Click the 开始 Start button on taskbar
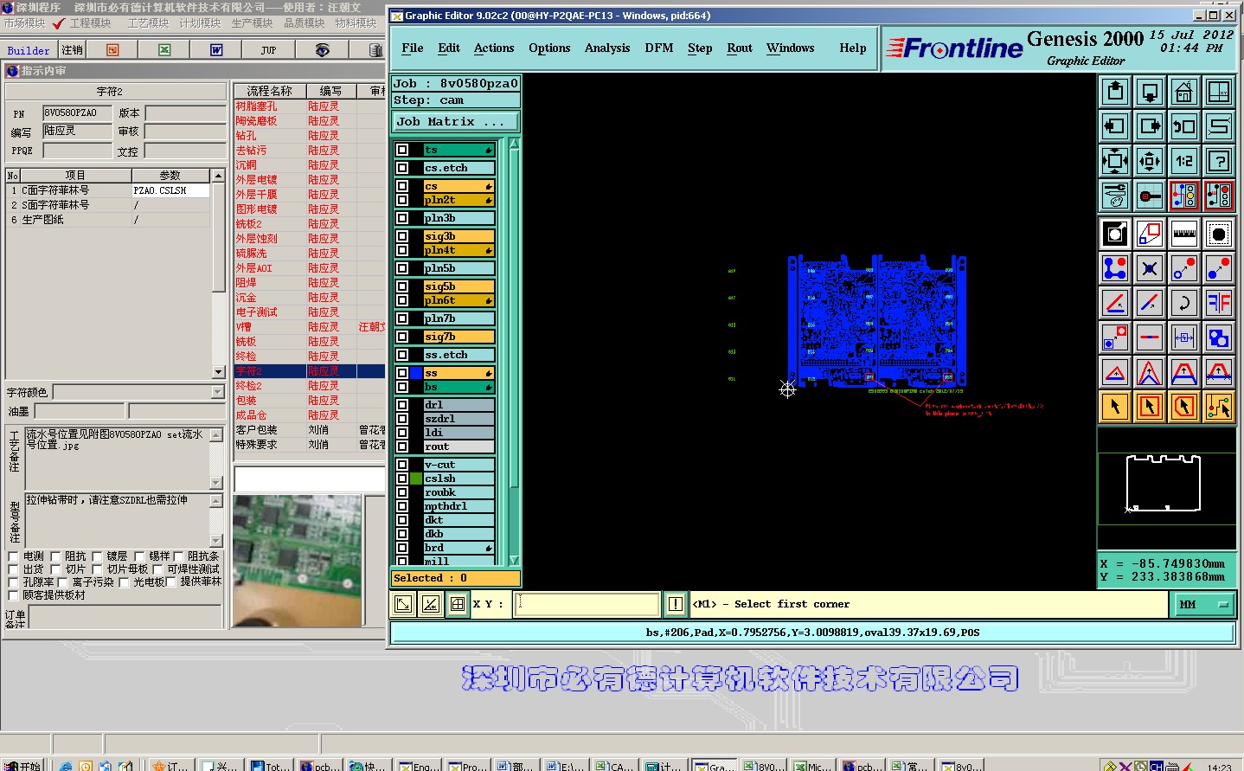 [22, 766]
